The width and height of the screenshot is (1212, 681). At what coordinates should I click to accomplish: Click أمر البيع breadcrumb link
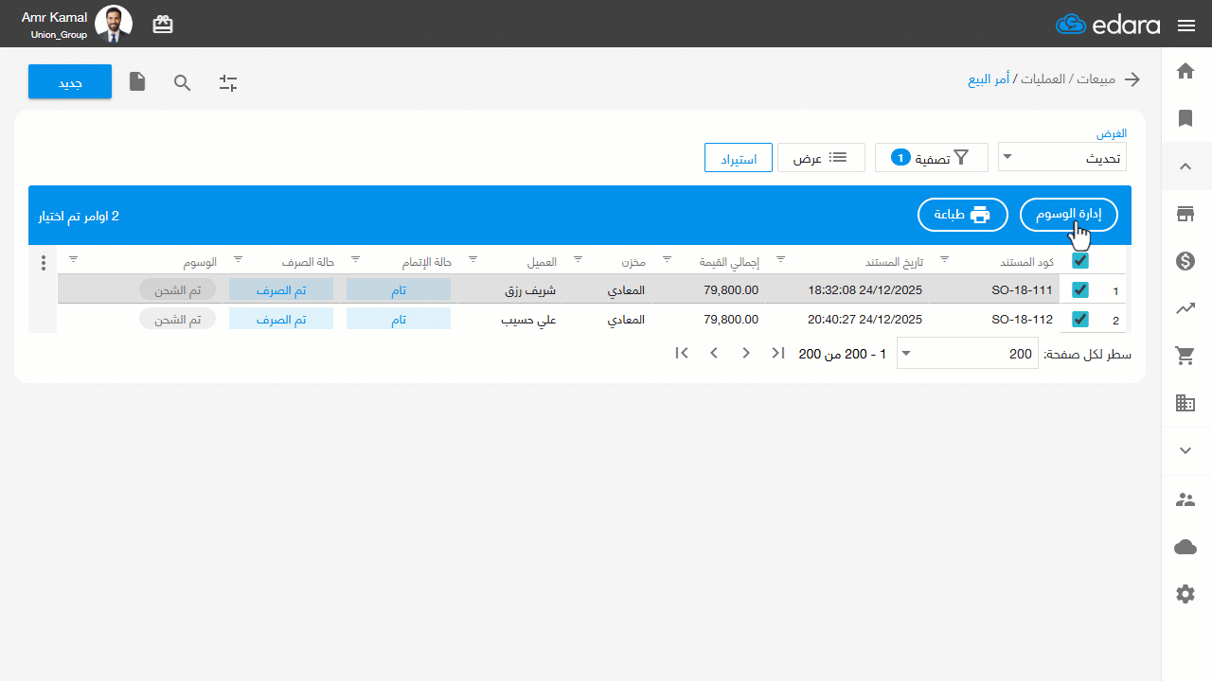click(989, 79)
